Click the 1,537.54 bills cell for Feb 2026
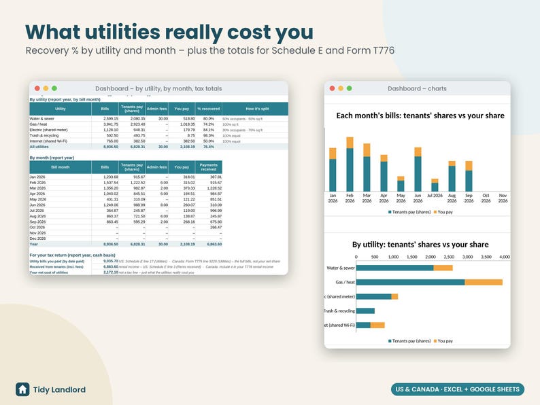The height and width of the screenshot is (405, 540). (x=111, y=183)
